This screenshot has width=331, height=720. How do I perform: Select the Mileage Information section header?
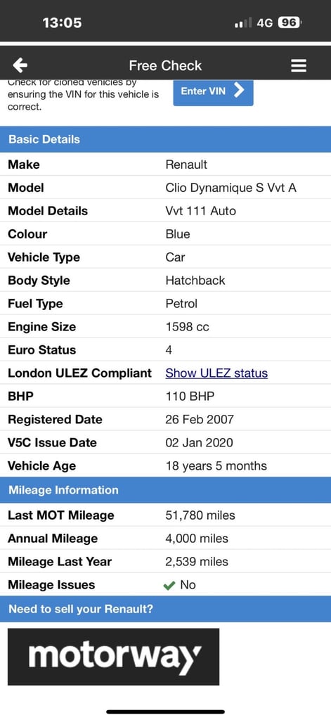tap(165, 490)
